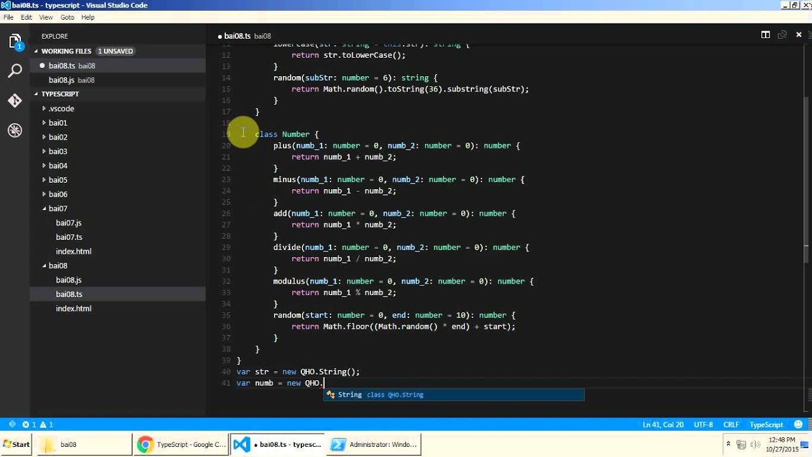Open bai08.js under bai08 folder
This screenshot has height=457, width=812.
coord(69,280)
